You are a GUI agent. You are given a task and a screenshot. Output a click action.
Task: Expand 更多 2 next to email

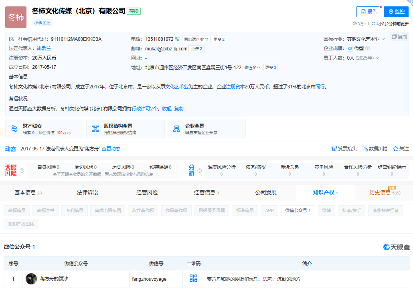pyautogui.click(x=196, y=49)
